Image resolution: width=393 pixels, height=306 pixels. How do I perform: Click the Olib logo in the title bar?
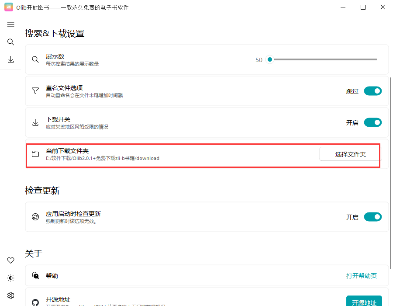click(x=8, y=7)
